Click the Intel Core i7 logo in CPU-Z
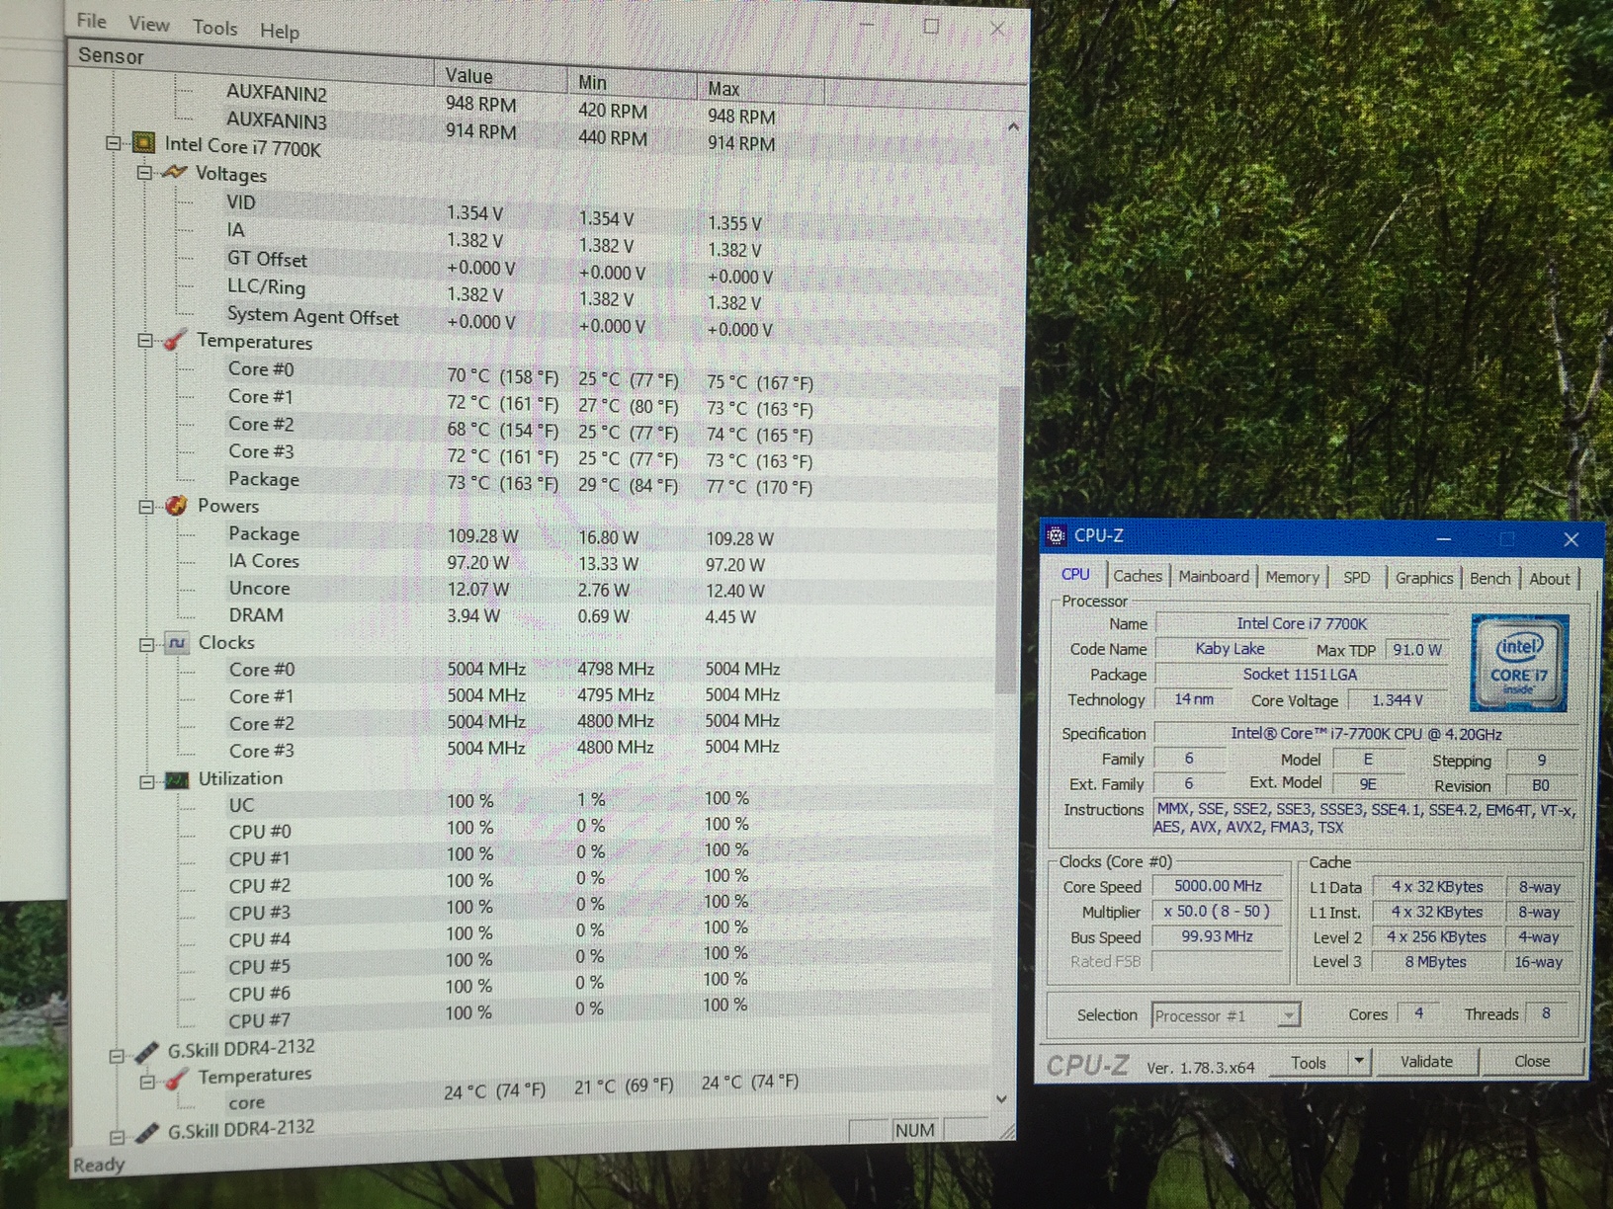Image resolution: width=1613 pixels, height=1209 pixels. click(1519, 663)
